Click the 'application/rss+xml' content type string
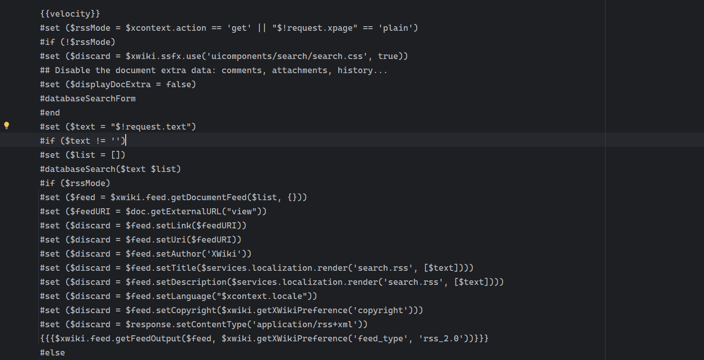 (305, 324)
